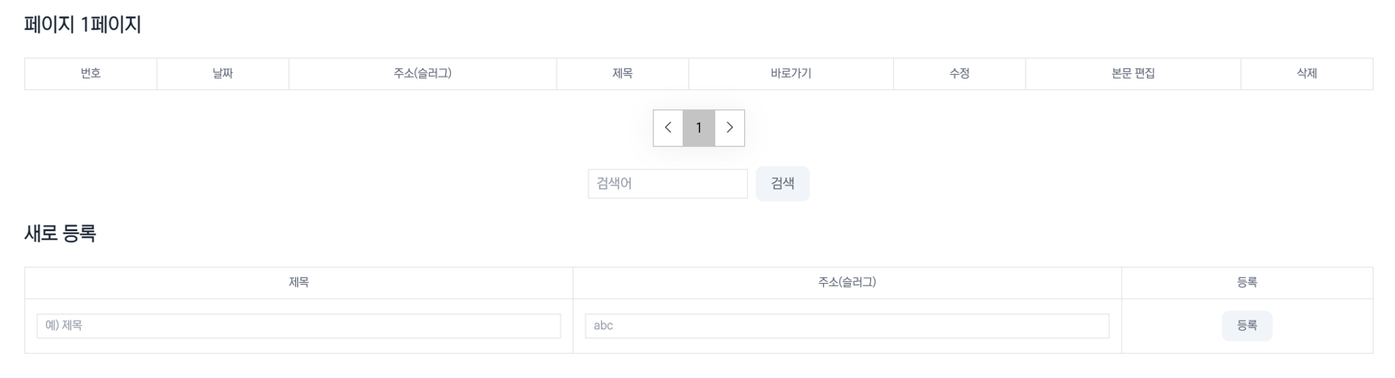Click the 번호 column header
The width and height of the screenshot is (1395, 378).
(x=90, y=74)
